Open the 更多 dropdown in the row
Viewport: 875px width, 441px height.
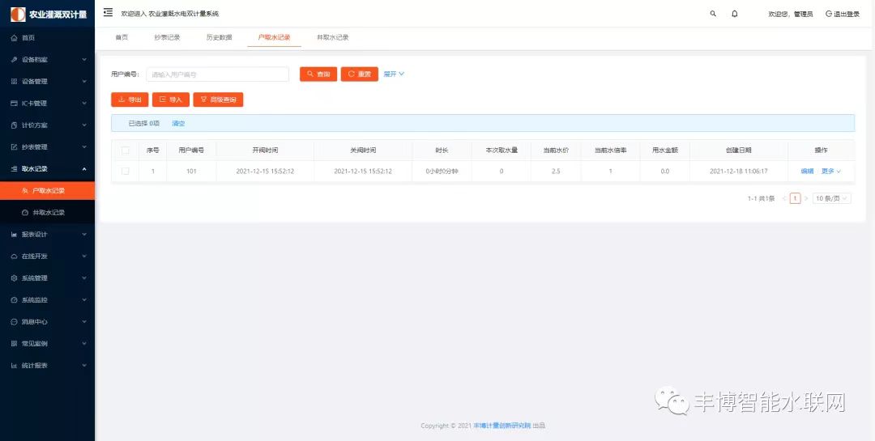coord(831,172)
